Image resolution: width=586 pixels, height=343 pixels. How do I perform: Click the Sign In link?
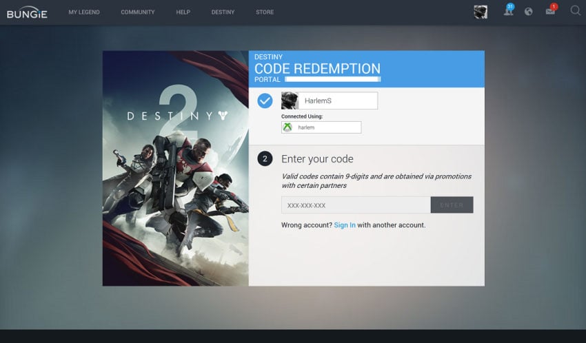click(345, 225)
